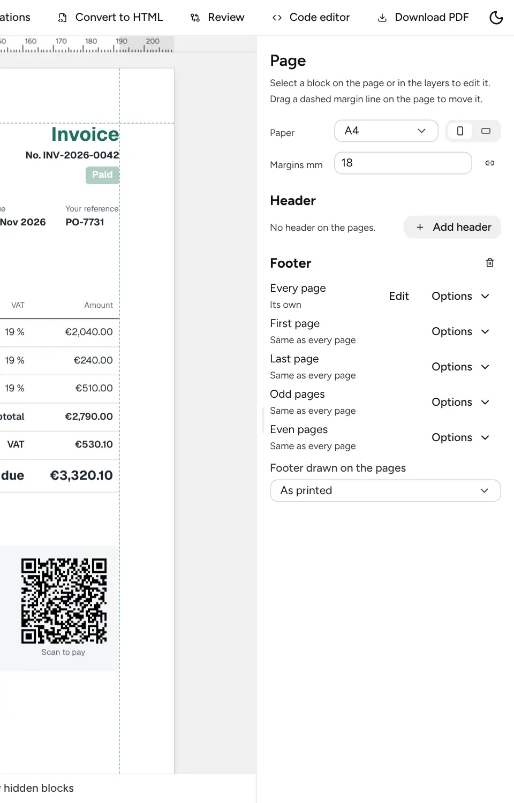Click the Paid status badge
The height and width of the screenshot is (803, 514).
point(102,175)
